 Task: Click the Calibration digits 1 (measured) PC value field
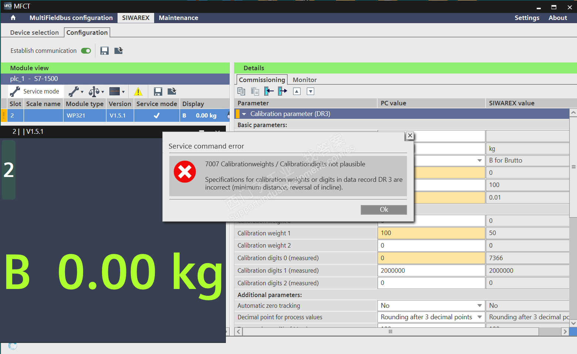coord(431,270)
